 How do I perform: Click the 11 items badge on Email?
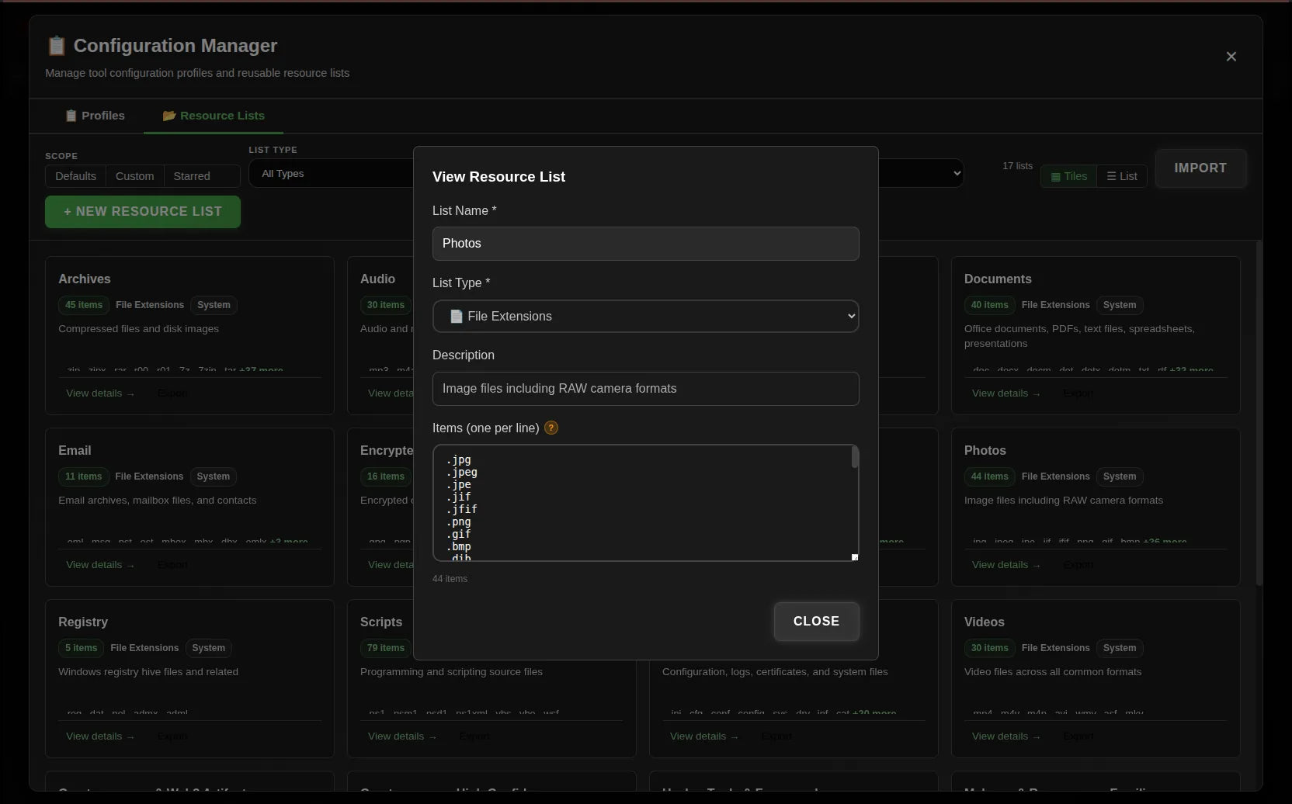84,477
